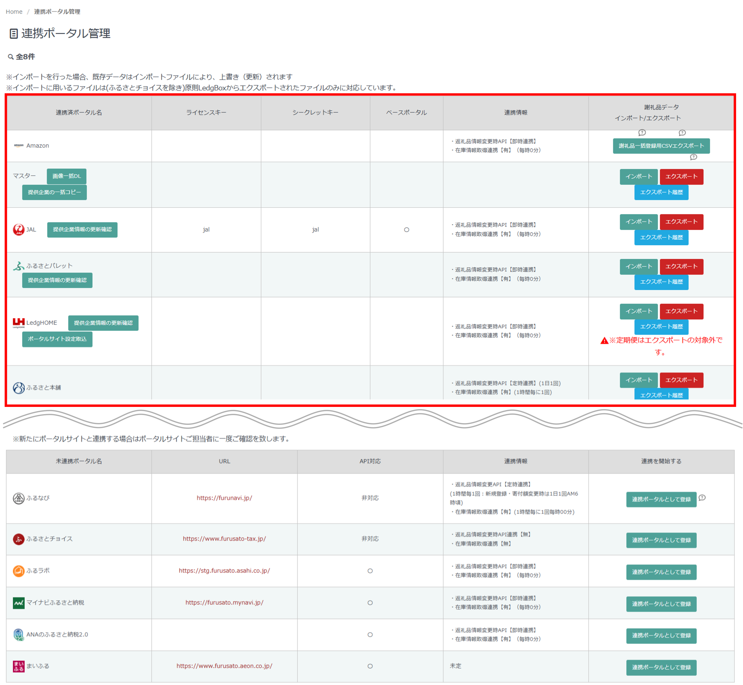Click the ふるラボ orange logo icon

click(19, 571)
